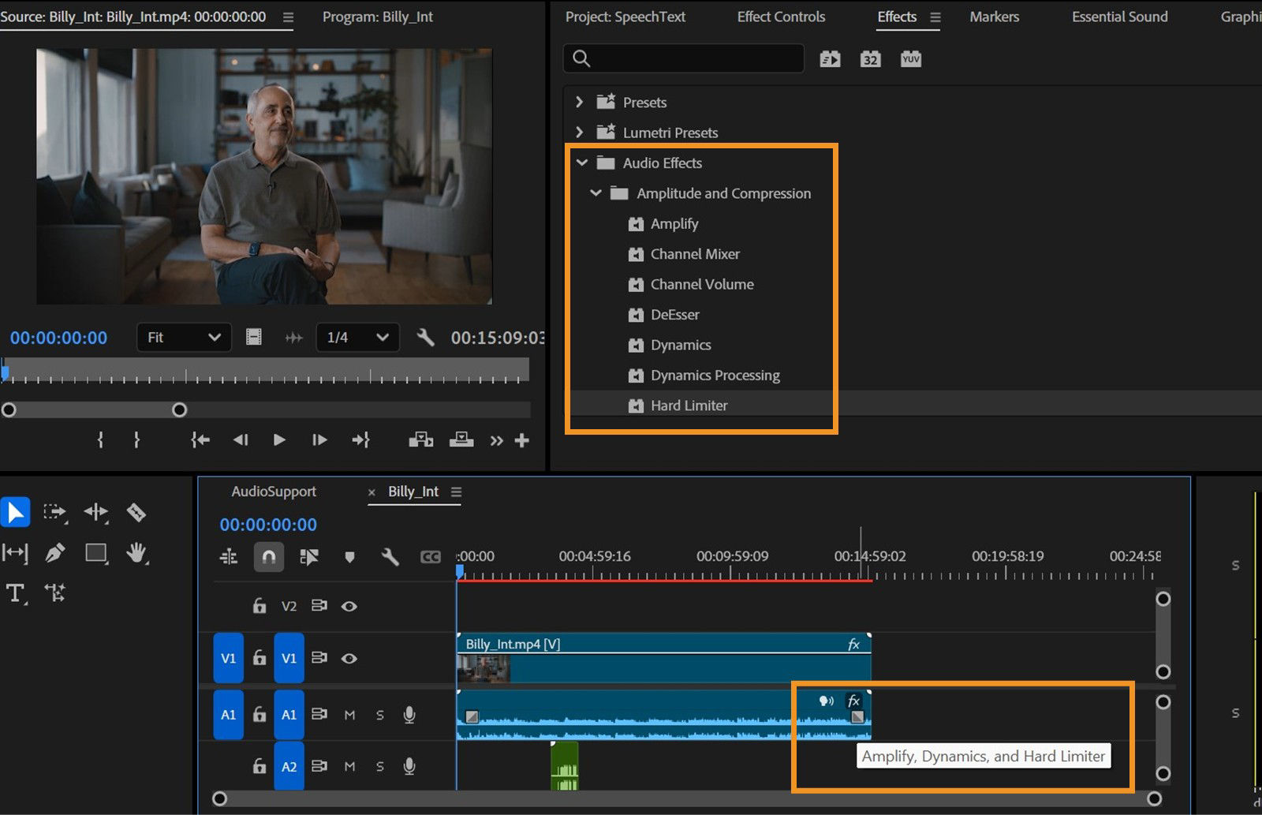Select the Pen tool in the timeline toolbar
Viewport: 1262px width, 815px height.
55,553
